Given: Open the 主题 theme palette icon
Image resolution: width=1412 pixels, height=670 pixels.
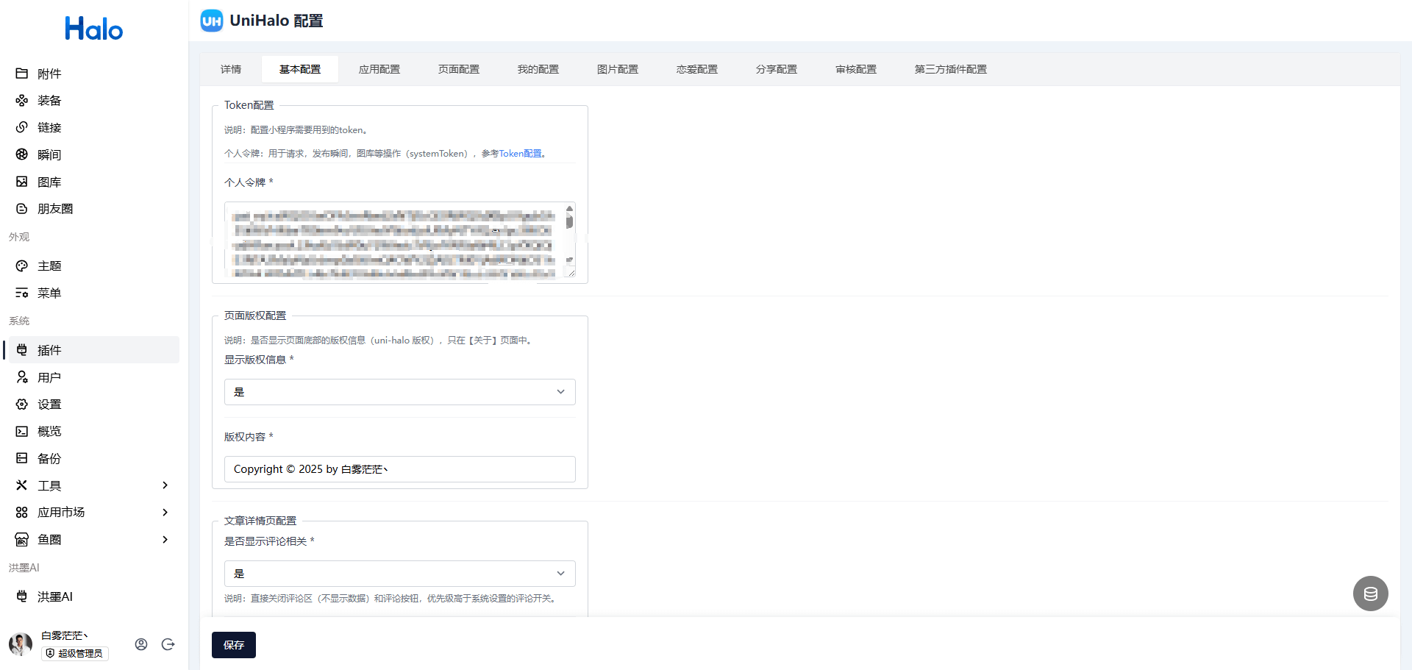Looking at the screenshot, I should pyautogui.click(x=22, y=266).
